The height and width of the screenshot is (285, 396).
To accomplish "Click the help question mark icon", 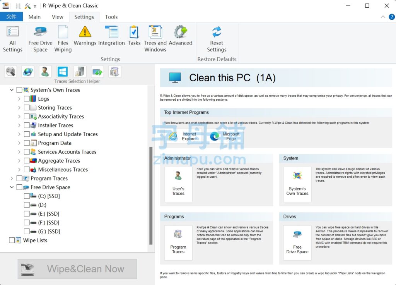I will click(x=391, y=17).
